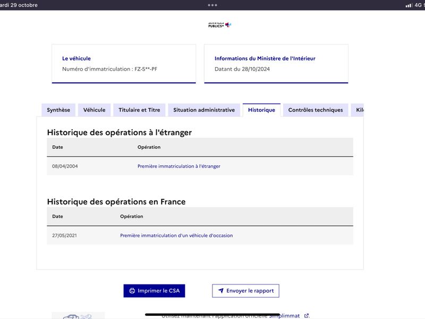Click the Datant du 28/10/2024 text
Screen dimensions: 425x319
pyautogui.click(x=242, y=69)
